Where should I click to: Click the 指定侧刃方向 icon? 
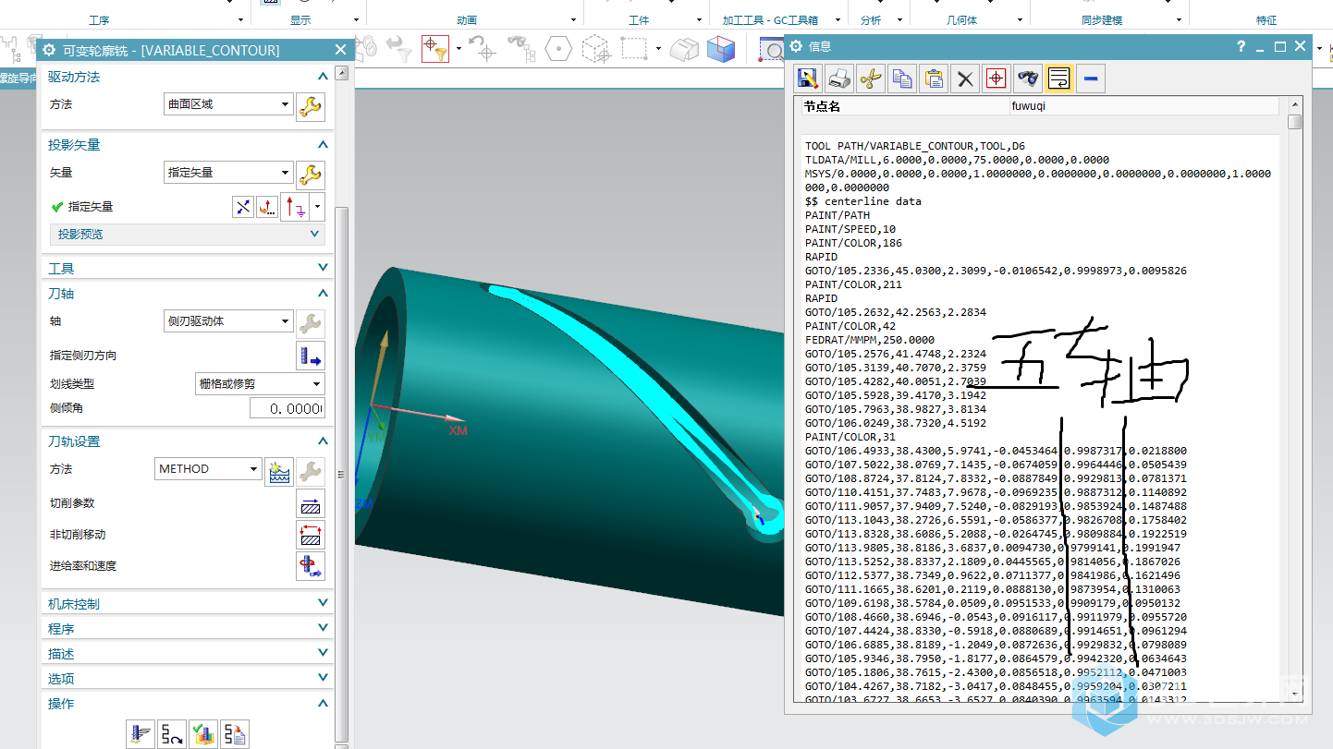pyautogui.click(x=311, y=356)
